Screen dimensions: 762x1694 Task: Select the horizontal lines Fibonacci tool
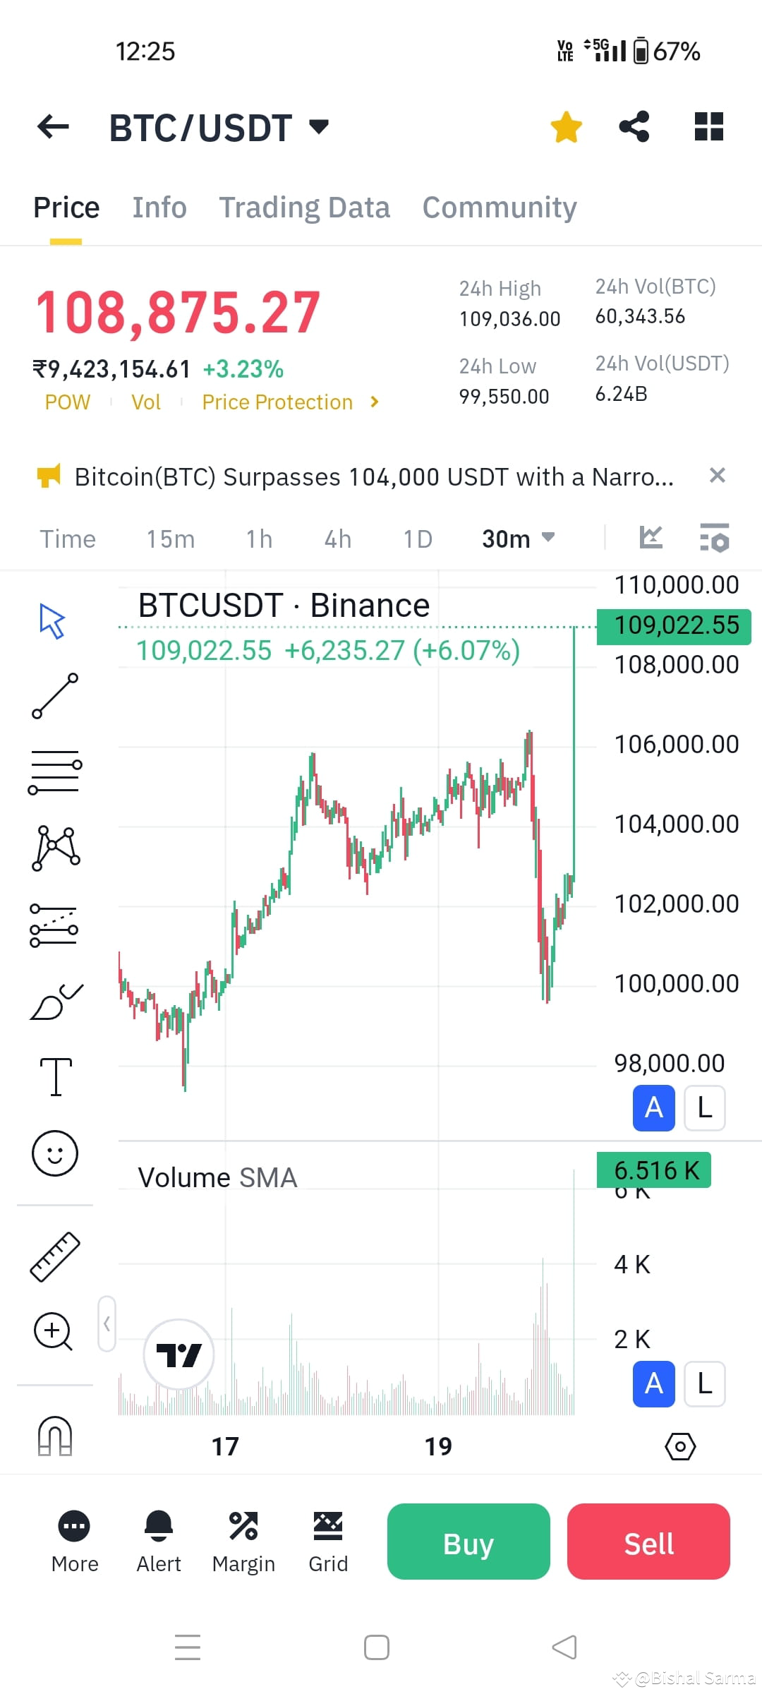55,771
